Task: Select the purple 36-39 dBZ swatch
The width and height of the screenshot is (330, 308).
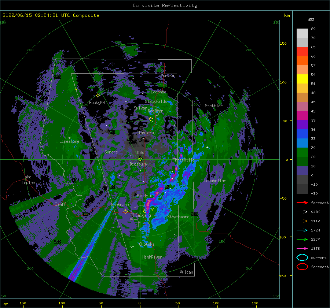Action: tap(302, 125)
